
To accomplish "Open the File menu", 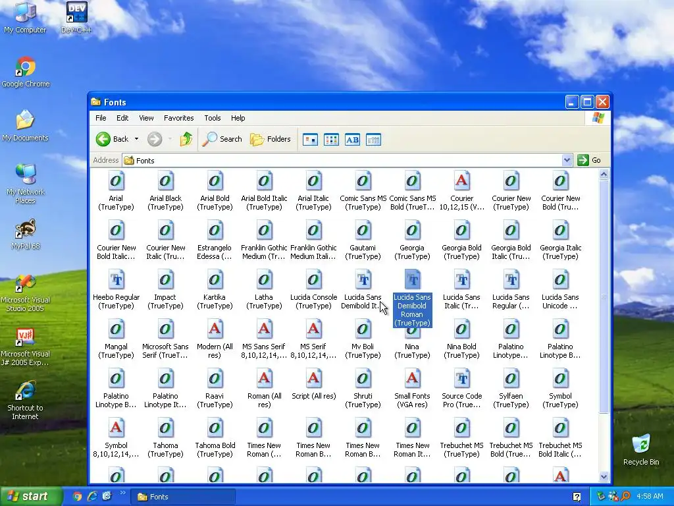I will pyautogui.click(x=101, y=118).
